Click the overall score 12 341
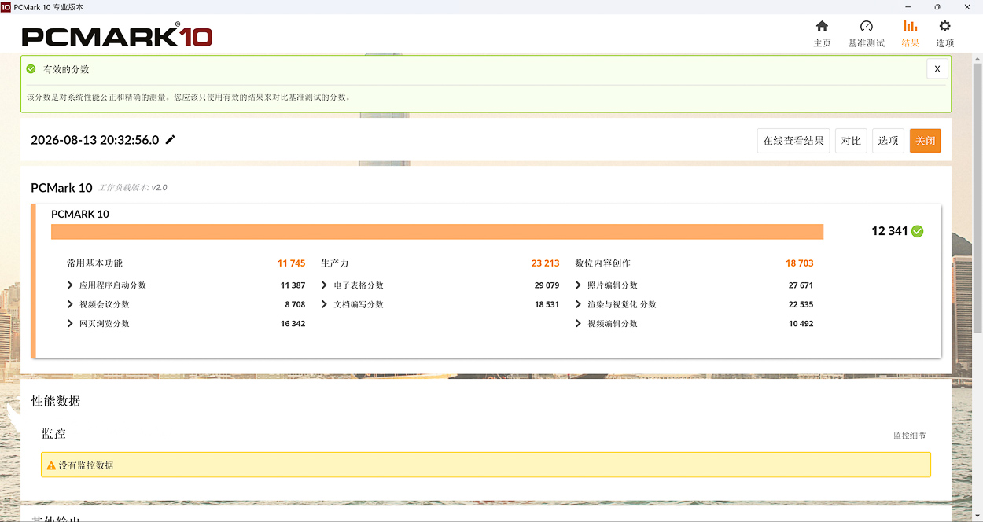The height and width of the screenshot is (522, 983). (889, 231)
